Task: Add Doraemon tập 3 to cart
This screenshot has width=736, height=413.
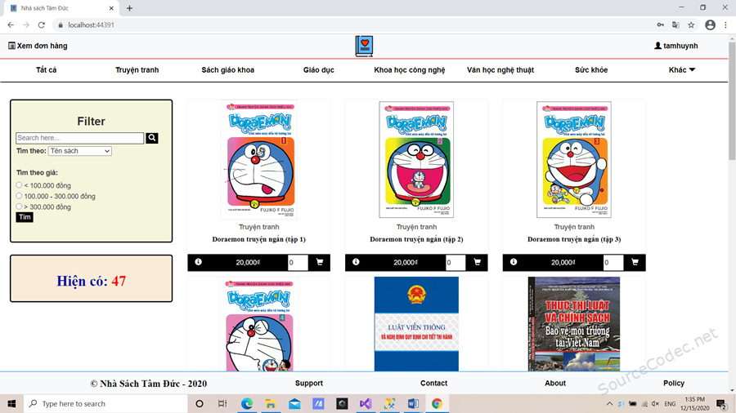Action: tap(635, 262)
